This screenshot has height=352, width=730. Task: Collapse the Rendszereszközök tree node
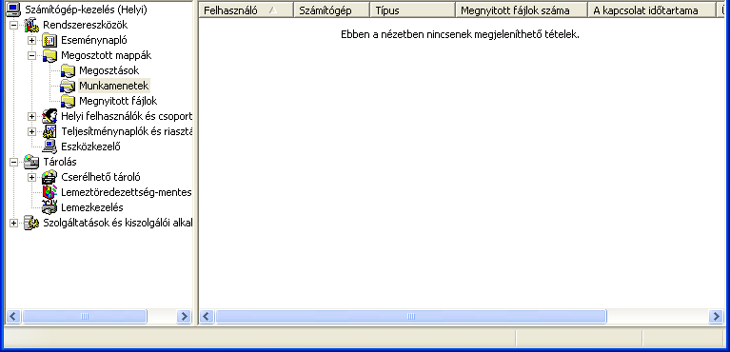click(x=14, y=25)
